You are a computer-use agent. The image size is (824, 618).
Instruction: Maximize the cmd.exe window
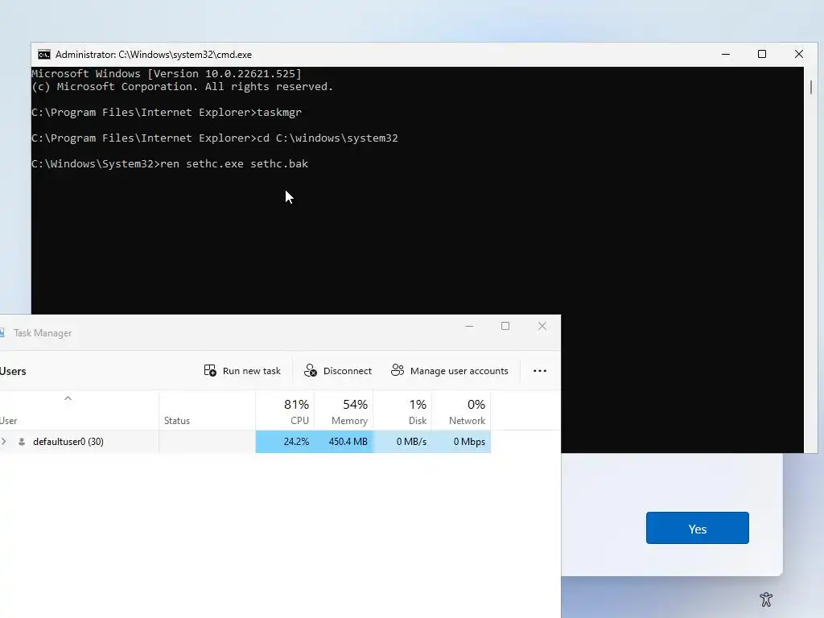[762, 54]
